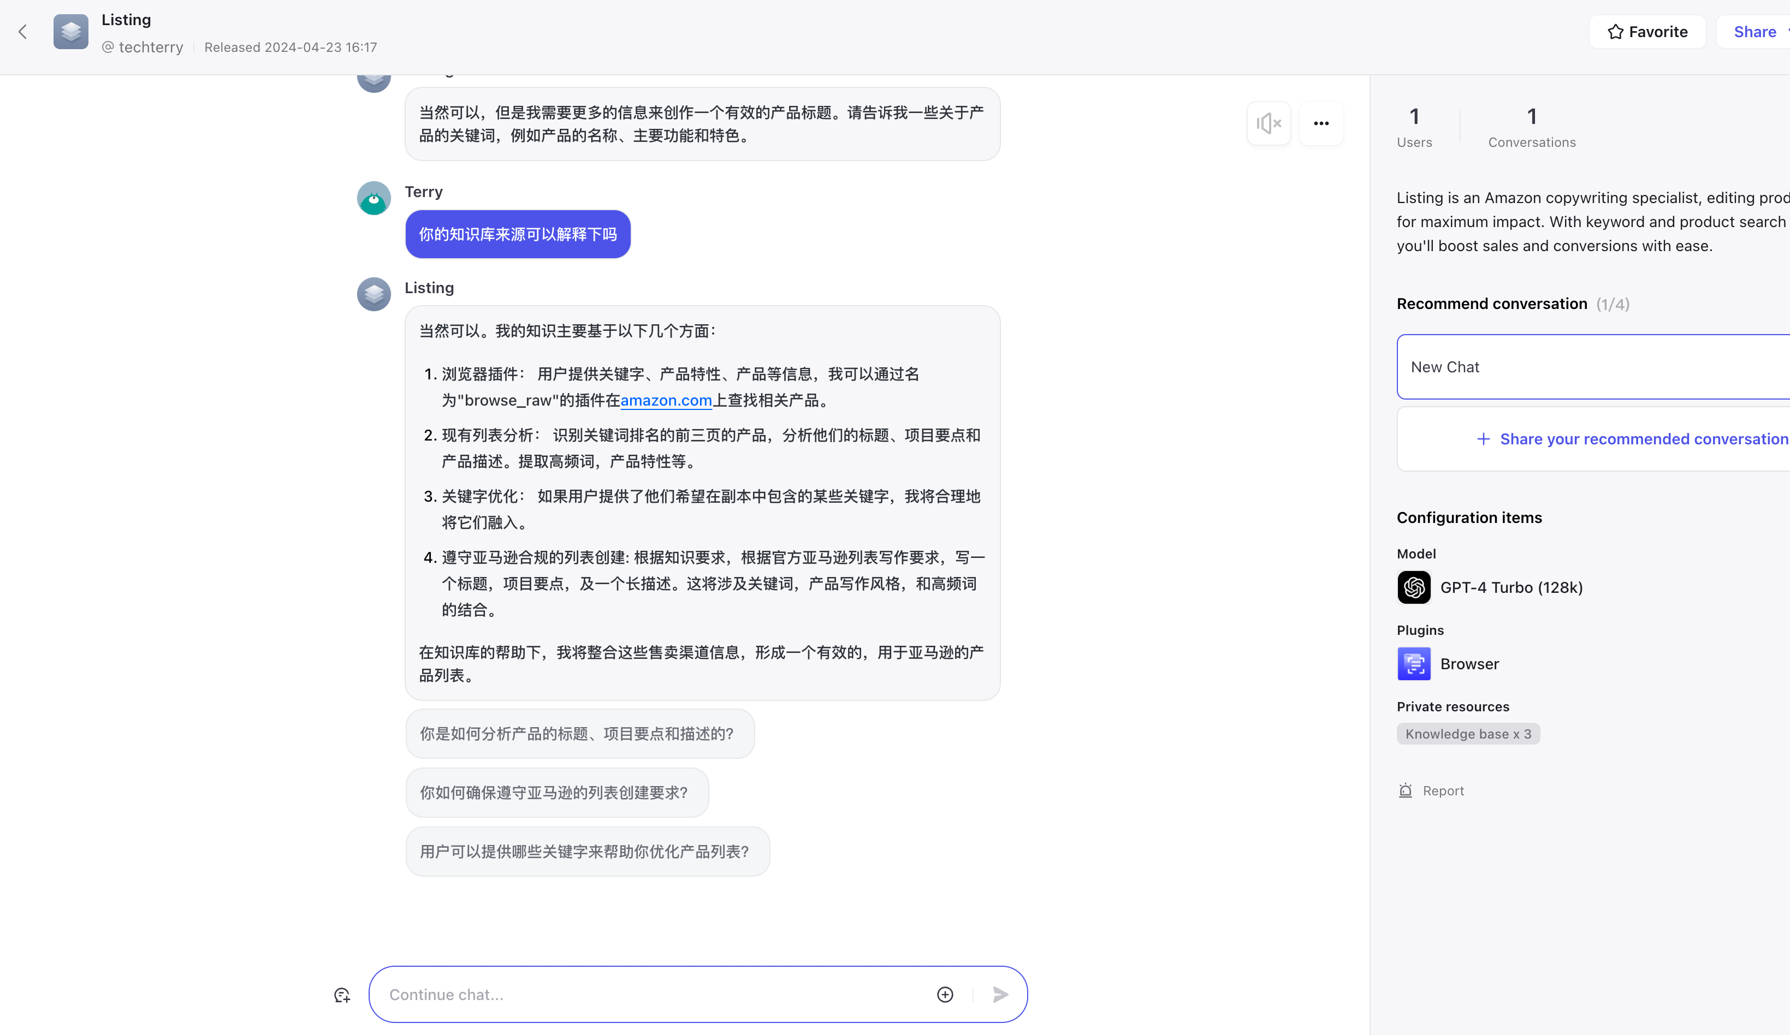This screenshot has width=1790, height=1035.
Task: Click the Users count stat
Action: (1414, 127)
